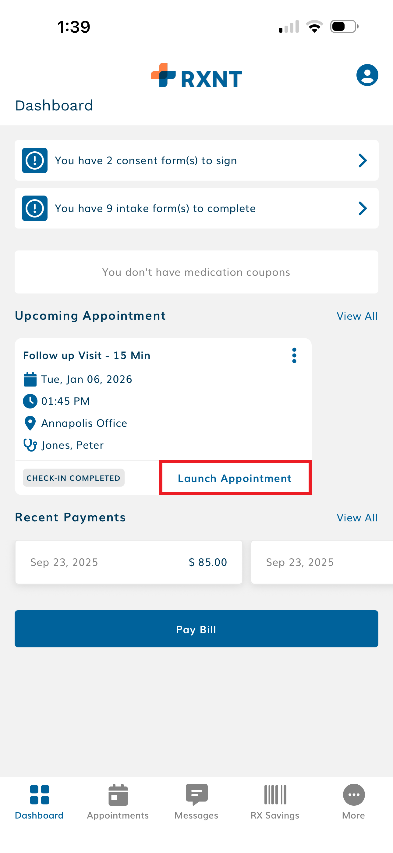Tap the intake forms alert icon

coord(35,208)
